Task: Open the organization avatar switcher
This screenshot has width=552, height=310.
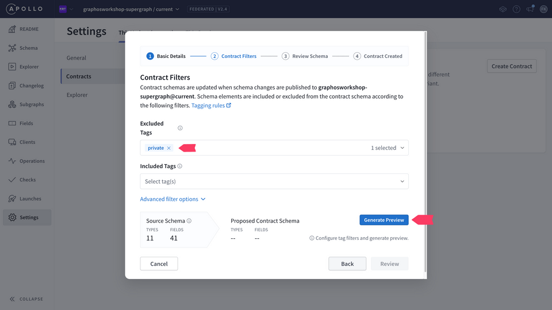Action: 66,9
